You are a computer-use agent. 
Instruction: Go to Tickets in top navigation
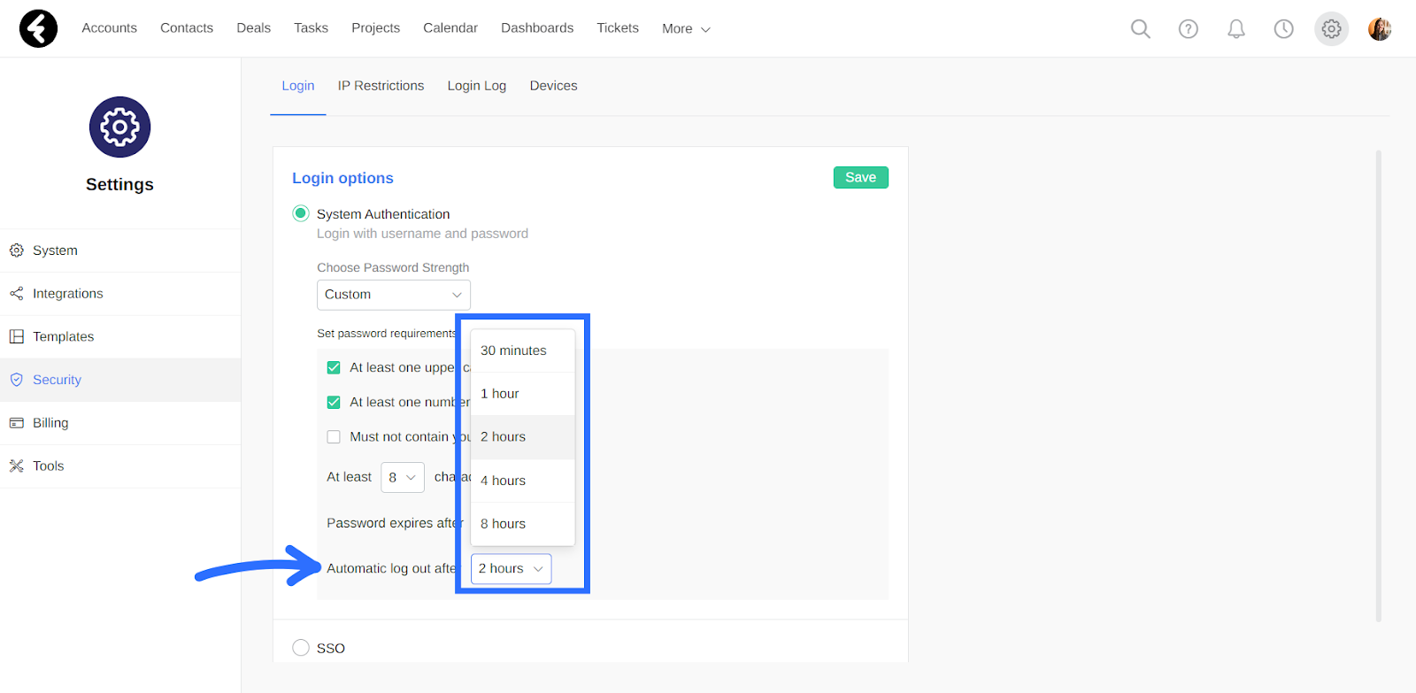point(618,28)
